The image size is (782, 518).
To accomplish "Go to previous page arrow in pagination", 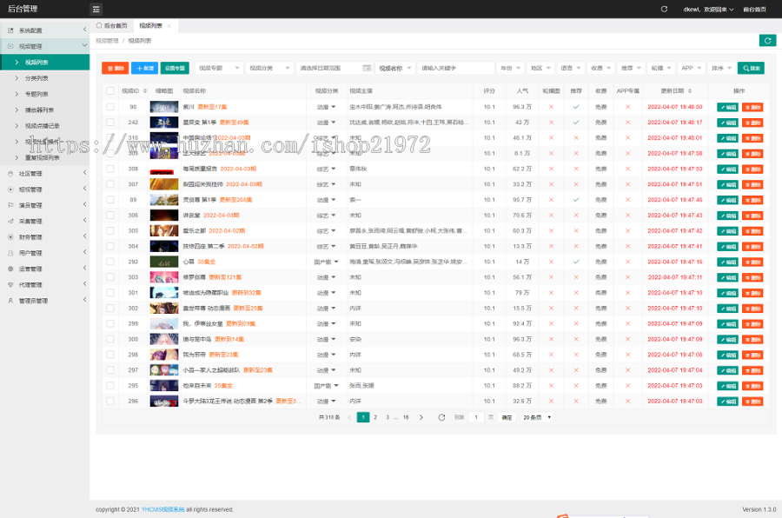I will (349, 417).
